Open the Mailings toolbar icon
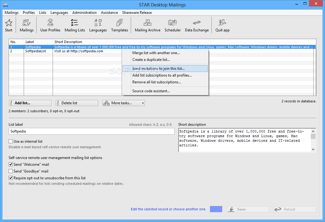 tap(26, 25)
